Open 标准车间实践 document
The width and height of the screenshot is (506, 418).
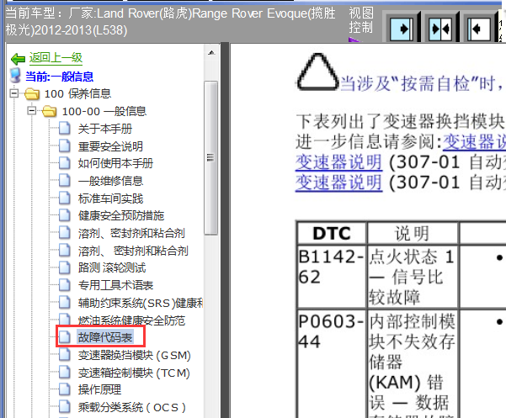pos(110,198)
